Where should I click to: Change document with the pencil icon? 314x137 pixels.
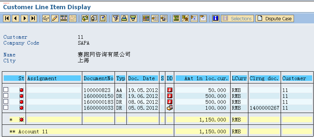tap(54, 18)
